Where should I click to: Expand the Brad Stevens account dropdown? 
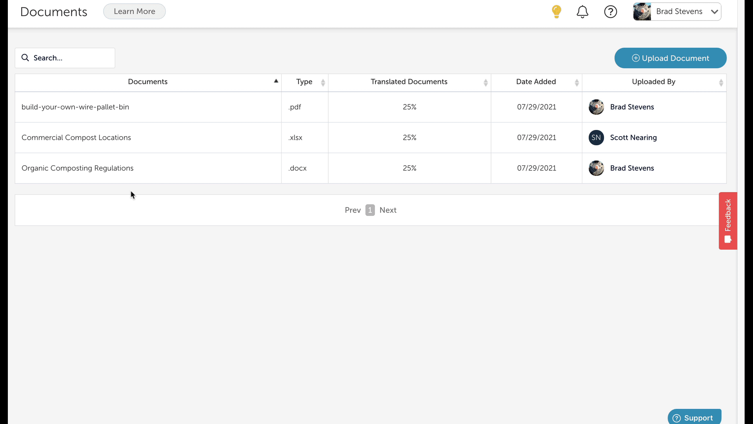tap(714, 12)
